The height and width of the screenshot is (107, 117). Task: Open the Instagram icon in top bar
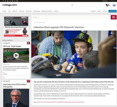(12, 1)
